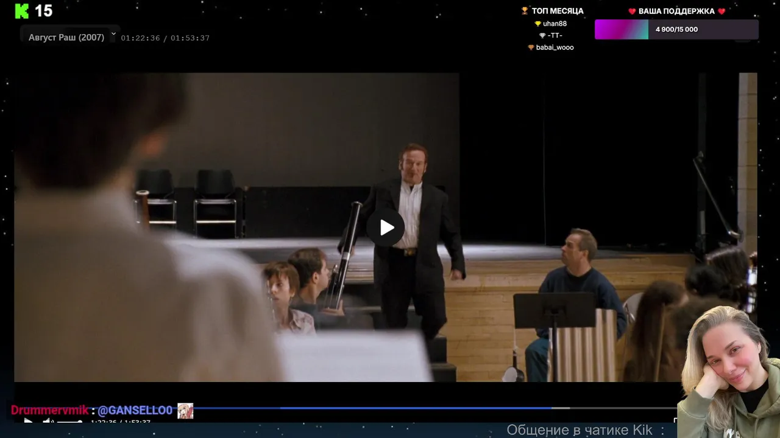The image size is (780, 438).
Task: Click the -TT- supporter name
Action: pos(555,35)
